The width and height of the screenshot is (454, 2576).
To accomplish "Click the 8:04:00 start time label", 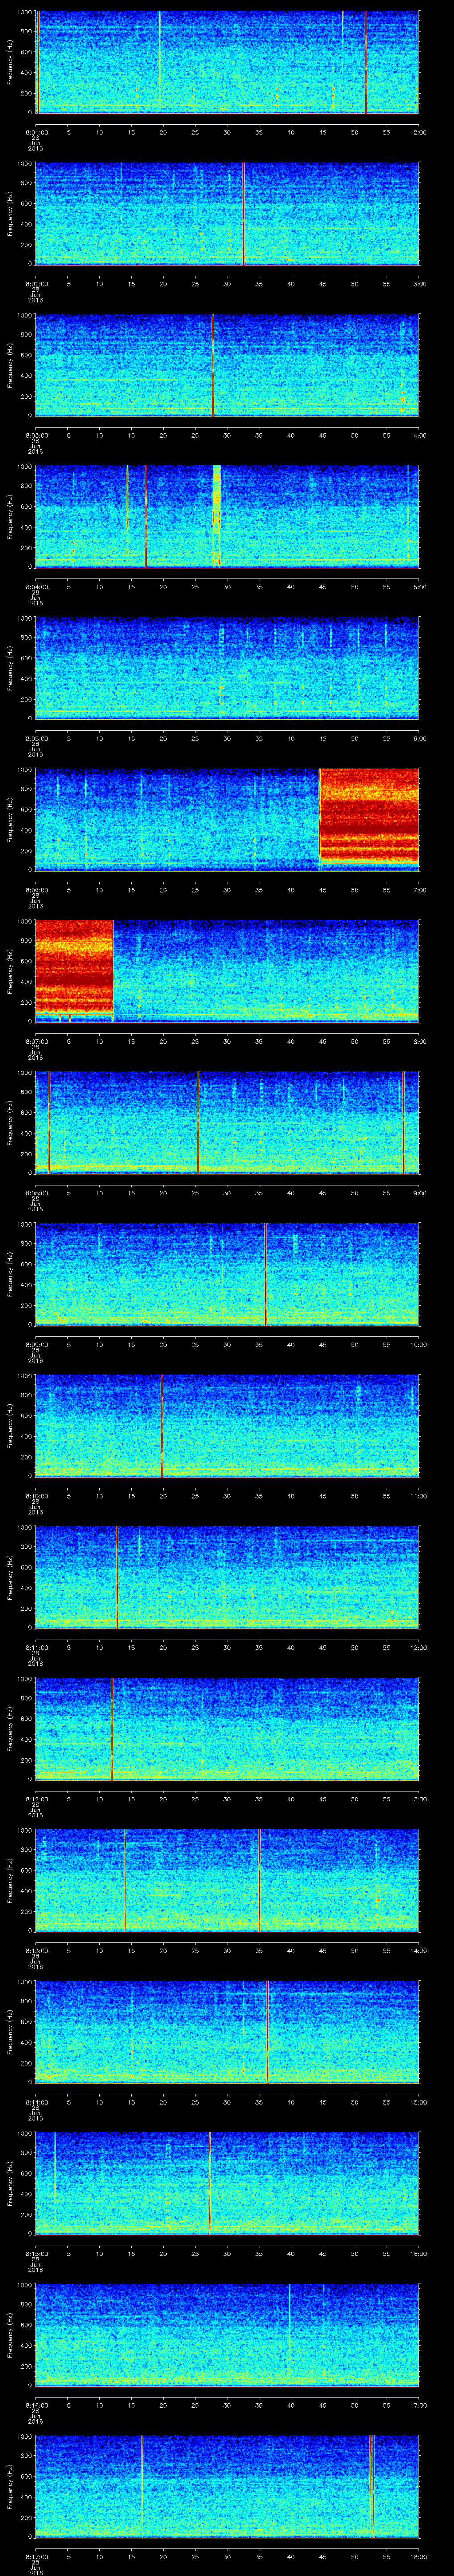I will 36,587.
